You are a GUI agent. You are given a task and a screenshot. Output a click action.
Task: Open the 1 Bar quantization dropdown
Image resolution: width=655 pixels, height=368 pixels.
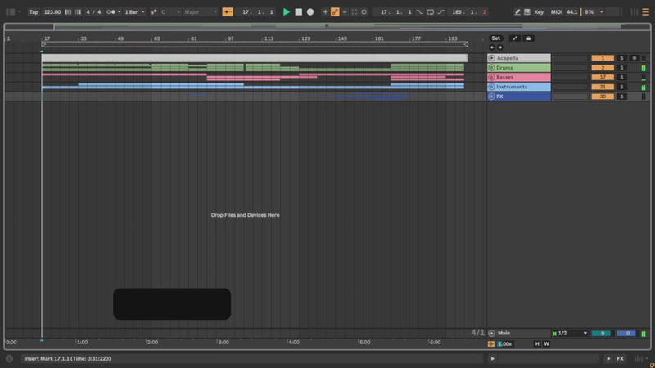click(133, 12)
